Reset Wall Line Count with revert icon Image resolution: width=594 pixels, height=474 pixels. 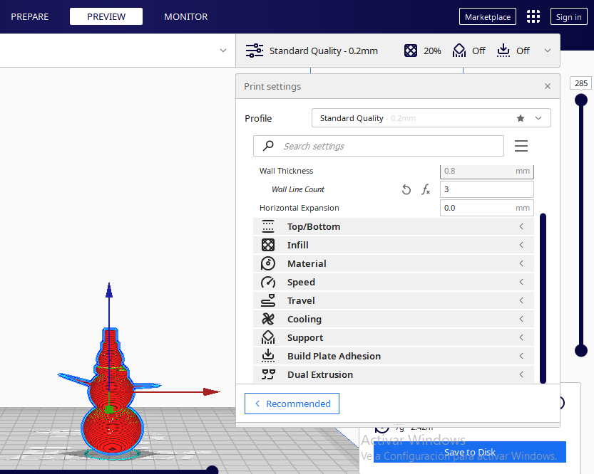tap(406, 189)
